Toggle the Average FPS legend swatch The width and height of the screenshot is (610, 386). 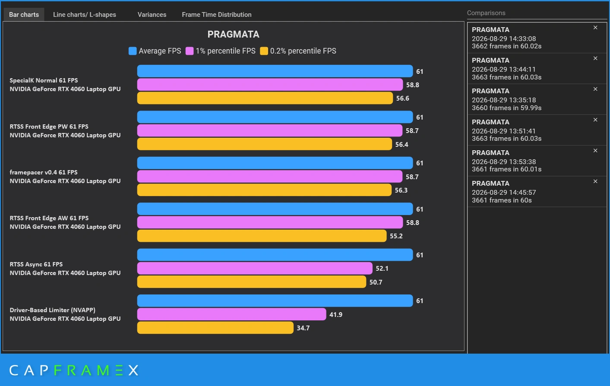click(133, 51)
